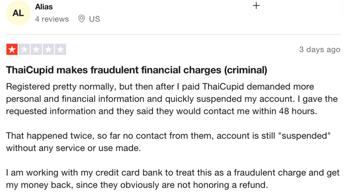
Task: Click the plus icon at top
Action: click(x=256, y=5)
